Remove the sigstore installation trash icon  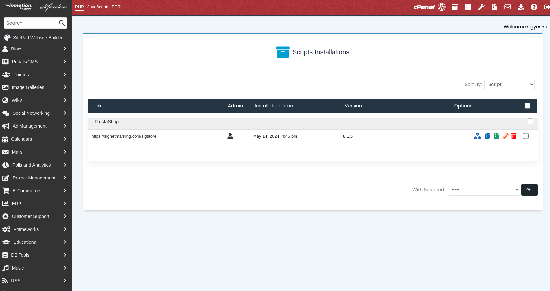point(514,136)
